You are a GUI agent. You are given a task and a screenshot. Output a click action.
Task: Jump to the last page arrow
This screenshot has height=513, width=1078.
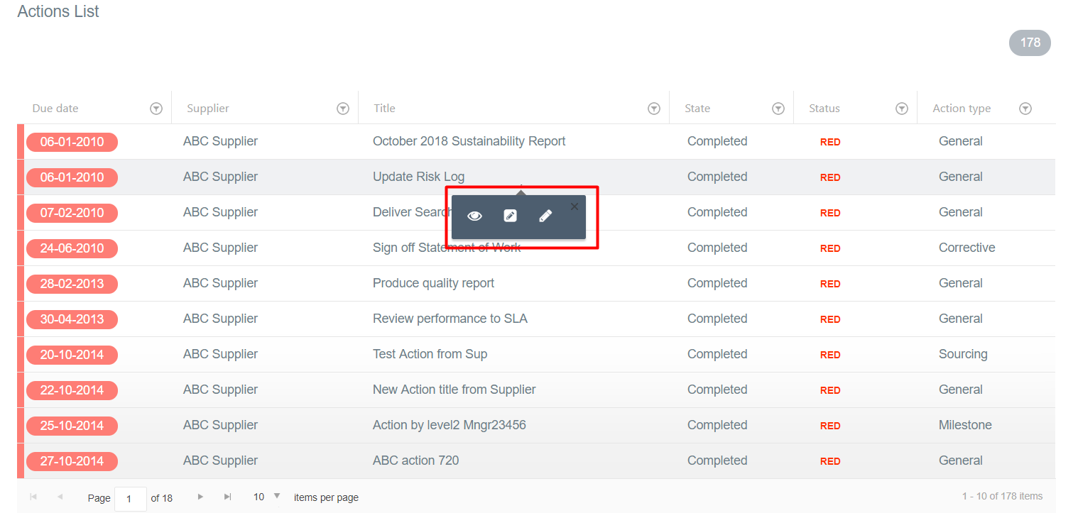pyautogui.click(x=228, y=497)
